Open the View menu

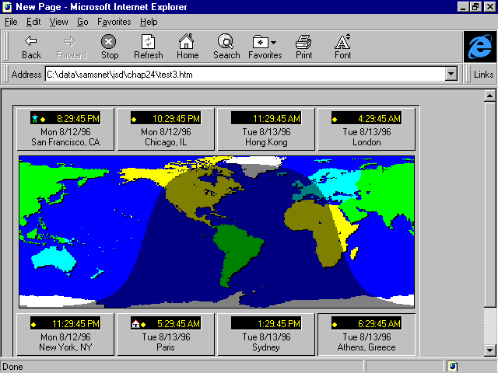click(x=58, y=22)
